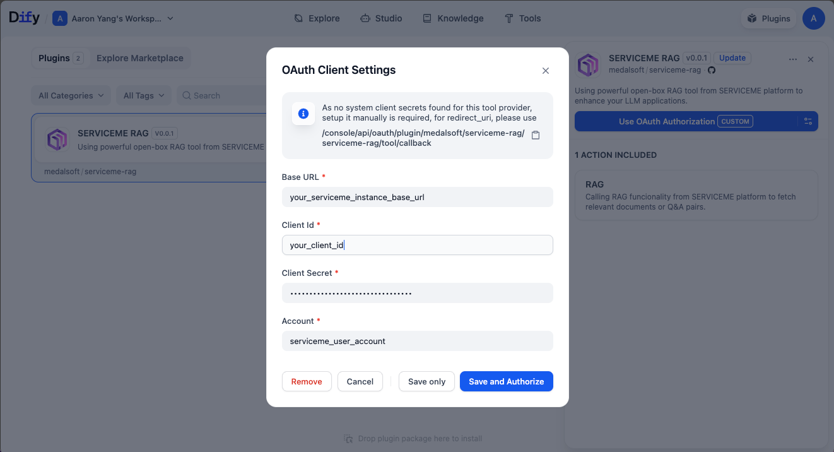
Task: Switch to the Explore Marketplace tab
Action: click(x=140, y=58)
